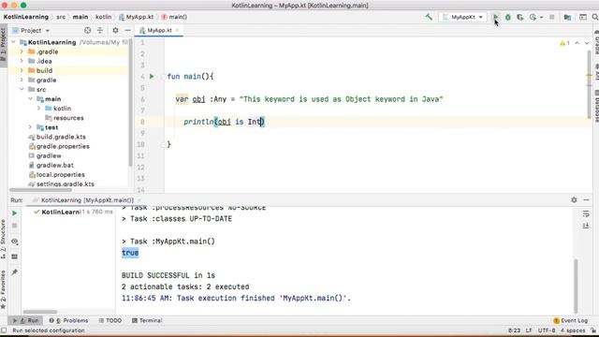This screenshot has width=599, height=337.
Task: Go to next highlighted problem arrow
Action: (587, 43)
